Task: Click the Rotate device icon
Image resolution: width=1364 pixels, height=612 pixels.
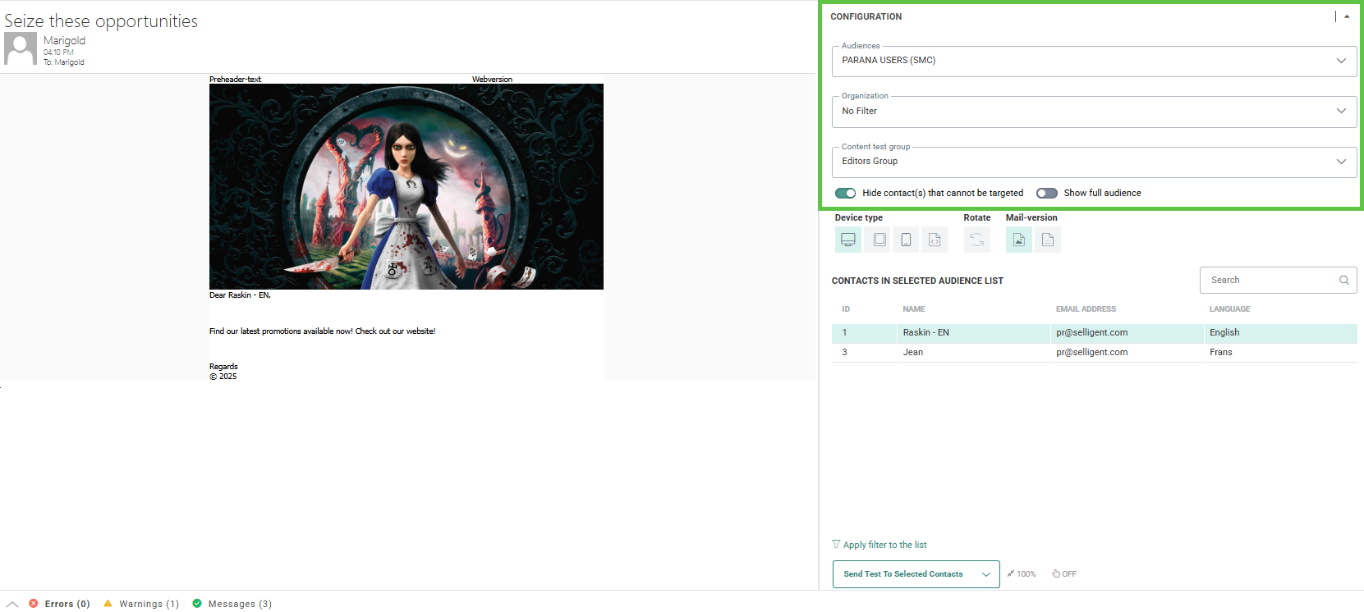Action: 976,240
